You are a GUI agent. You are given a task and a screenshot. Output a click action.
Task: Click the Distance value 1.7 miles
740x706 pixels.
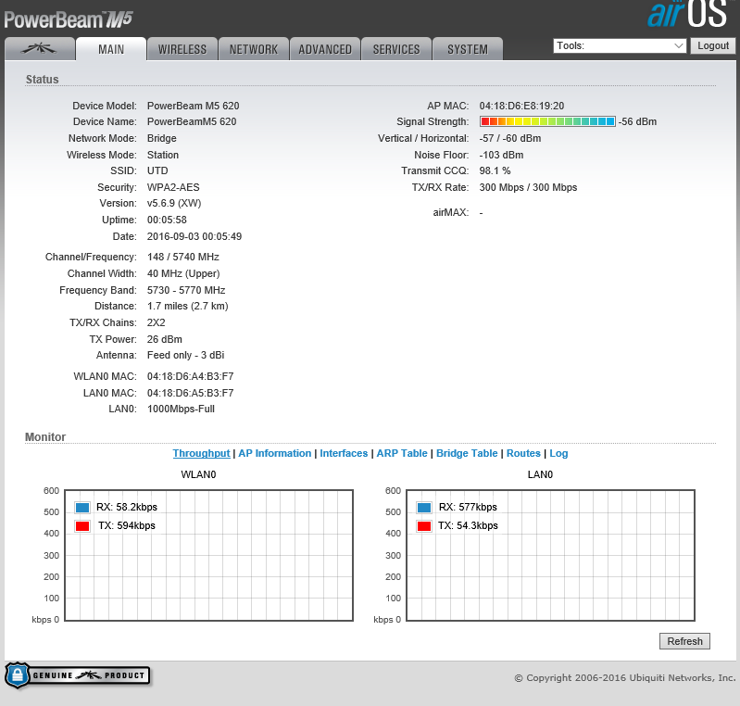pos(187,306)
